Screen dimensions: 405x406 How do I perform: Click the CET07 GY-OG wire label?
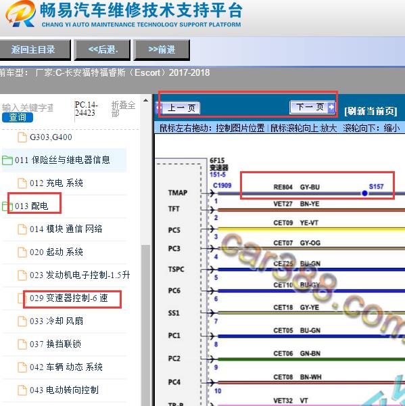tap(297, 243)
